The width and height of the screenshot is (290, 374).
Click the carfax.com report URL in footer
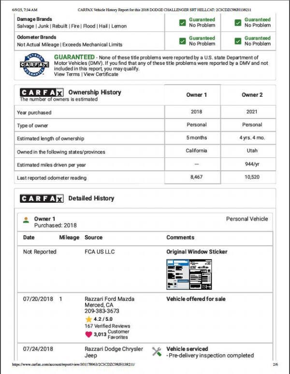[73, 364]
